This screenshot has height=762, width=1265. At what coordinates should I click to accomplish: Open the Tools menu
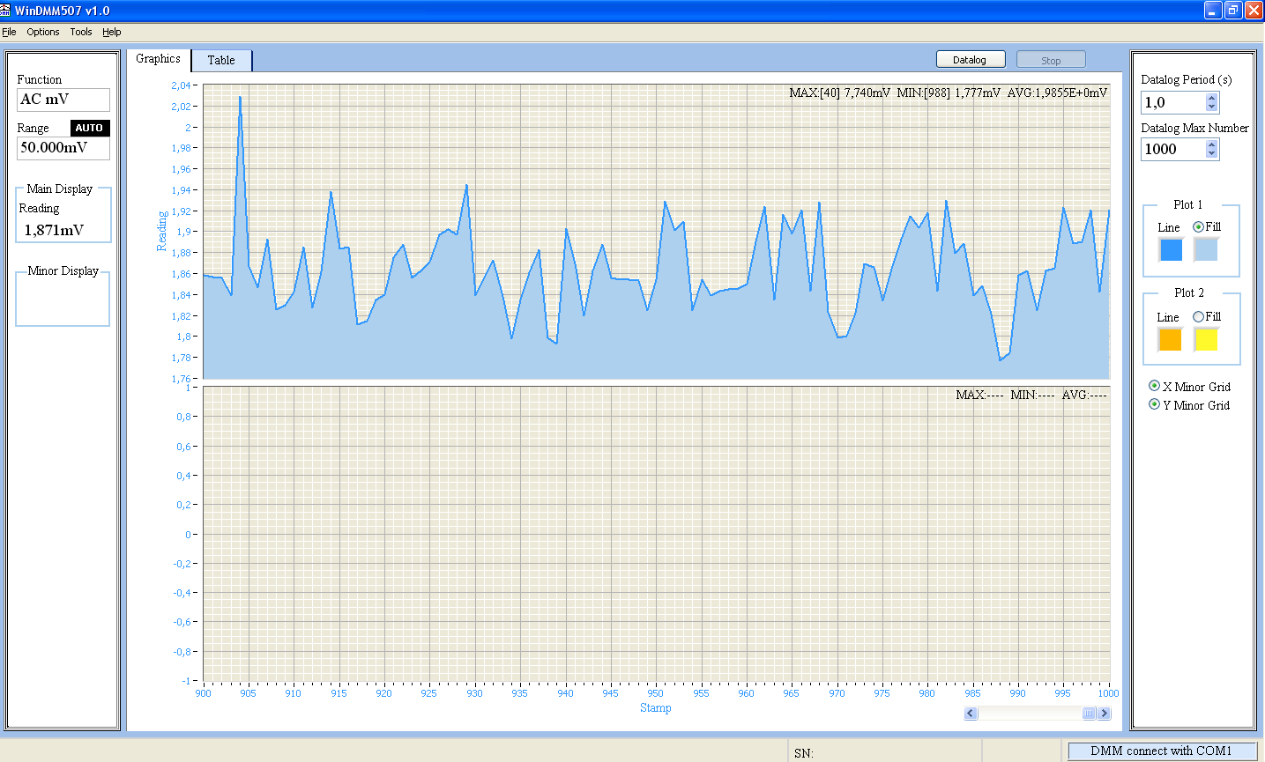81,32
